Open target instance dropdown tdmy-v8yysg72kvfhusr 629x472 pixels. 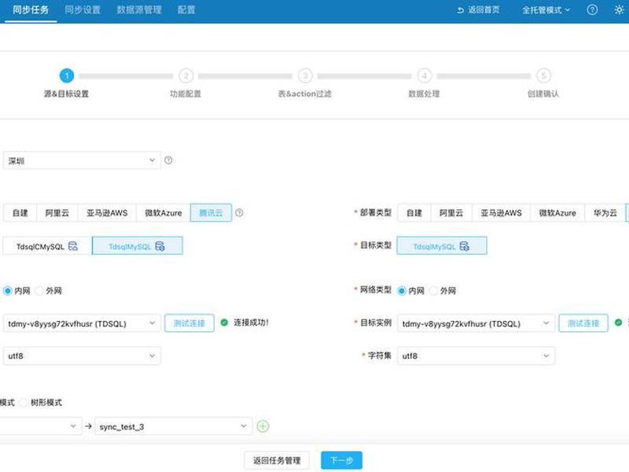click(x=476, y=323)
